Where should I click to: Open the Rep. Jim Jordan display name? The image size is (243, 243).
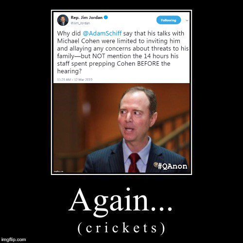[x=87, y=17]
